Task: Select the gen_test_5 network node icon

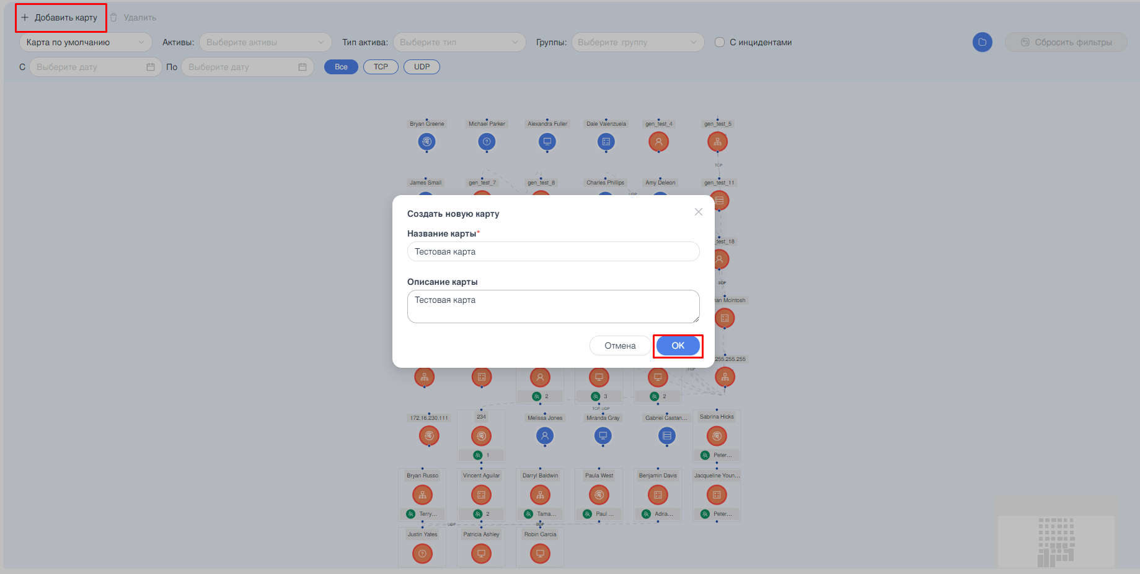Action: click(x=717, y=142)
